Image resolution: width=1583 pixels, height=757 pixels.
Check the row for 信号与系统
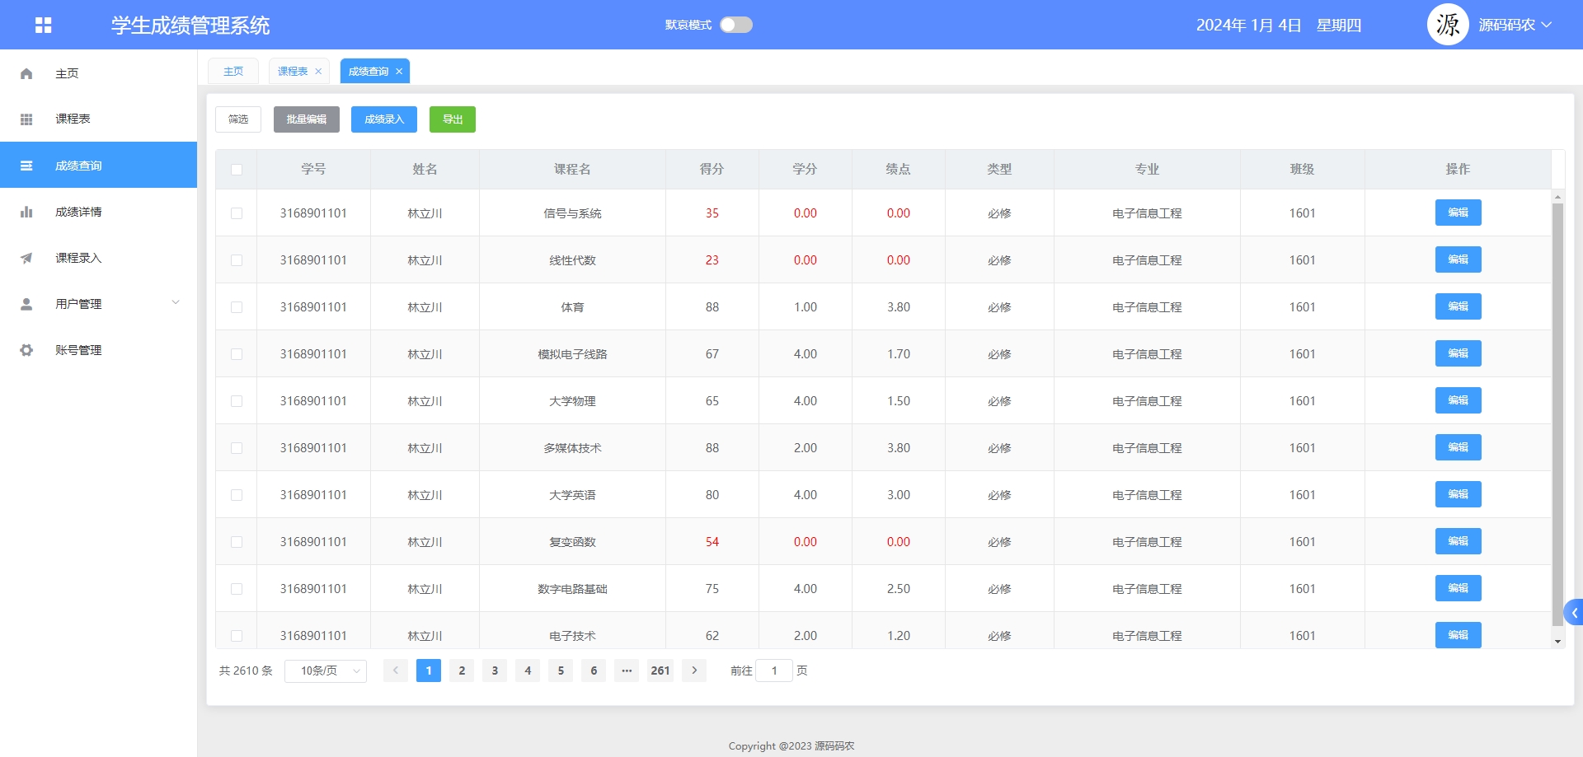click(237, 213)
